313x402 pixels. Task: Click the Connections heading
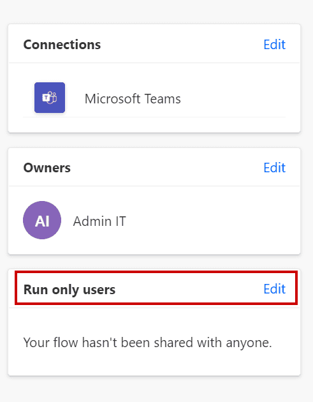(x=62, y=45)
